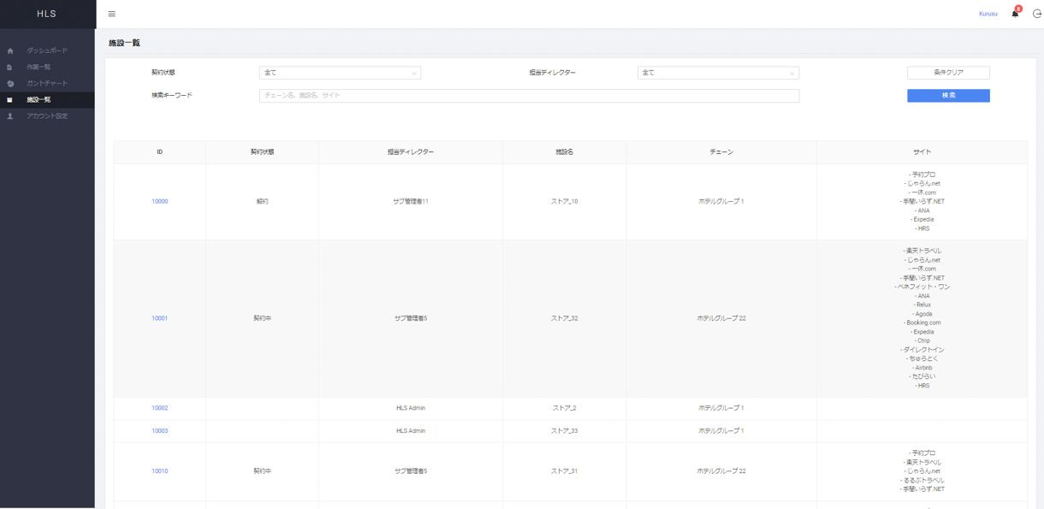Click the person icon beside アカウント設定
Image resolution: width=1044 pixels, height=509 pixels.
[10, 116]
